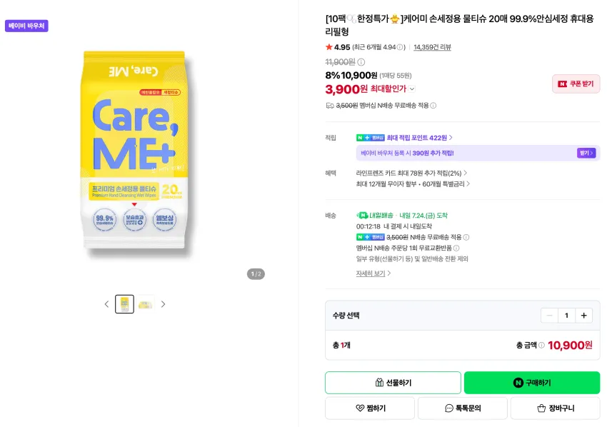Click info icon after N배송 무료배송 적용 in delivery section
The image size is (607, 427).
466,237
